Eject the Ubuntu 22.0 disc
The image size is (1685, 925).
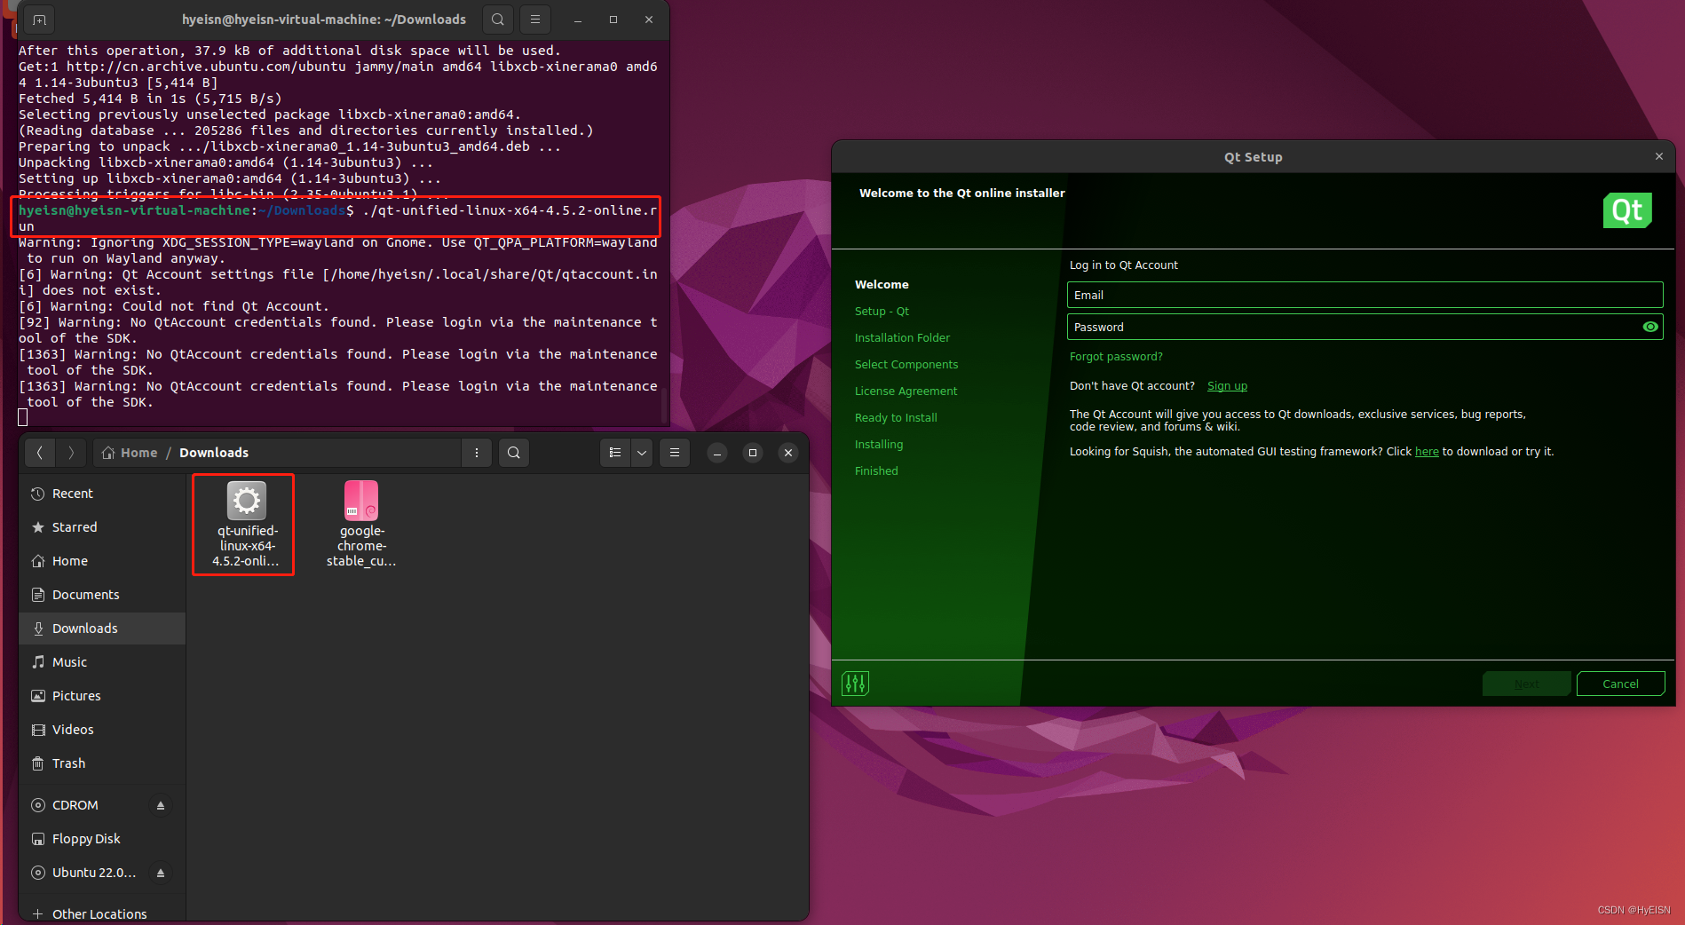pos(160,873)
